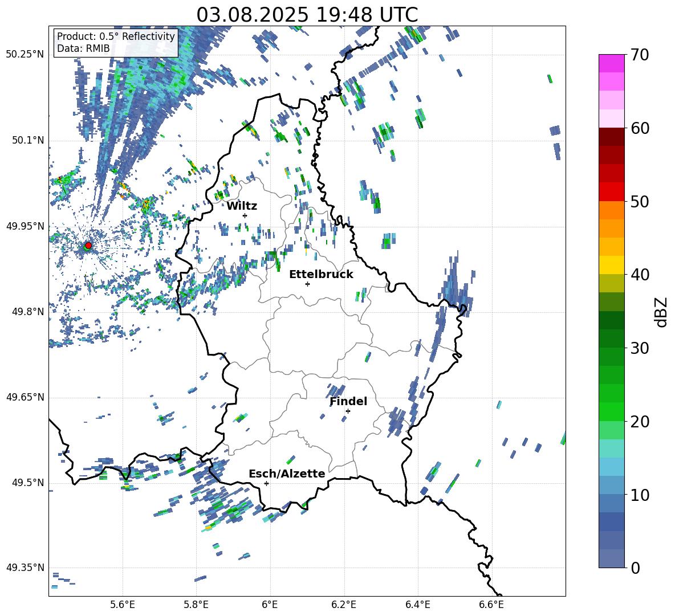Click the 6.6°E longitude label

click(491, 605)
